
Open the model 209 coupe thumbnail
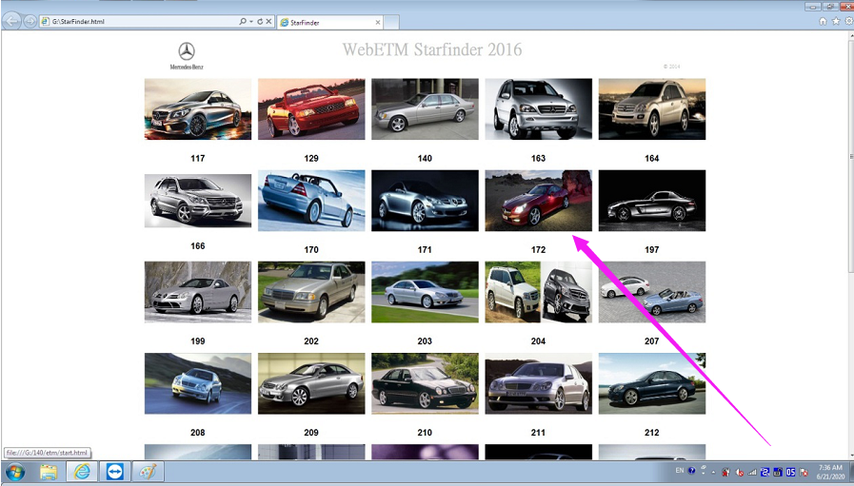tap(311, 383)
